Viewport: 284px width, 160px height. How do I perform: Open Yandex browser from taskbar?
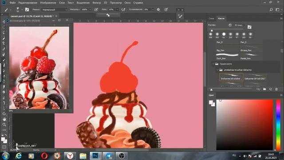70,156
